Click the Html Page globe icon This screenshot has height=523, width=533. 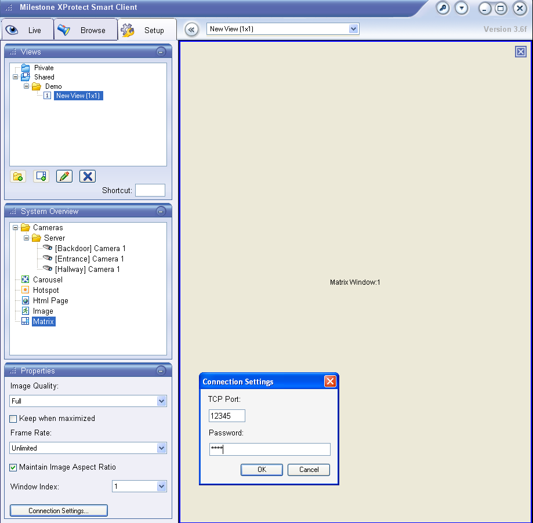click(x=25, y=300)
